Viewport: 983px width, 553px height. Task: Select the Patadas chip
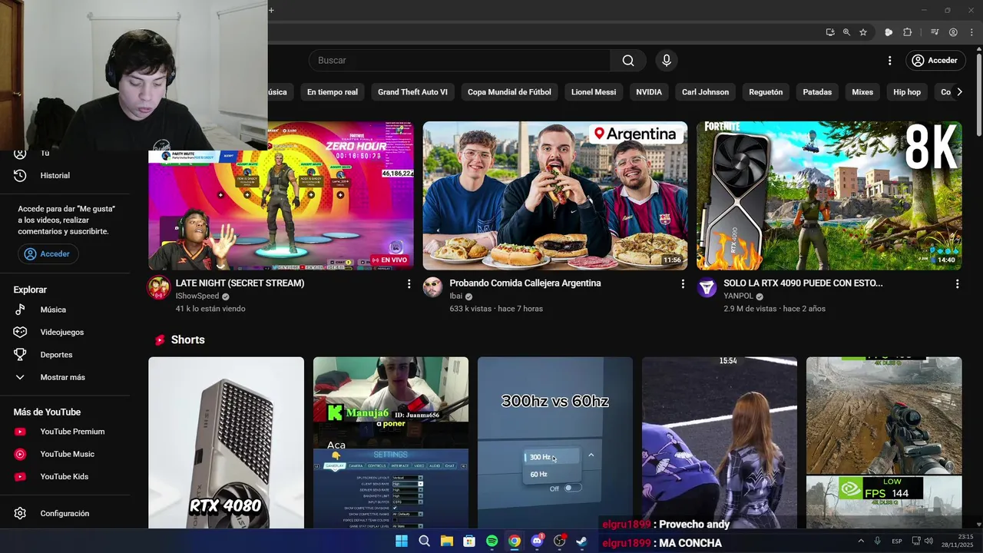point(817,92)
